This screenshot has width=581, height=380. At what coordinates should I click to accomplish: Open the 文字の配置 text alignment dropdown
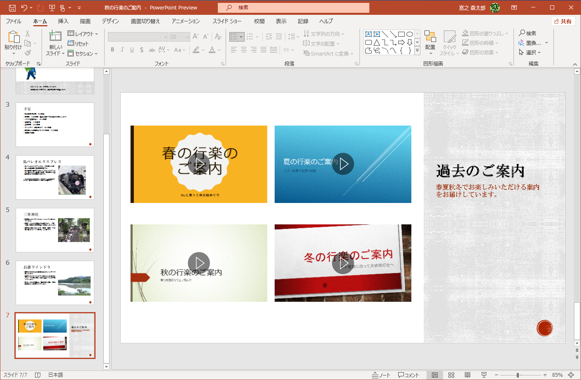(x=321, y=44)
